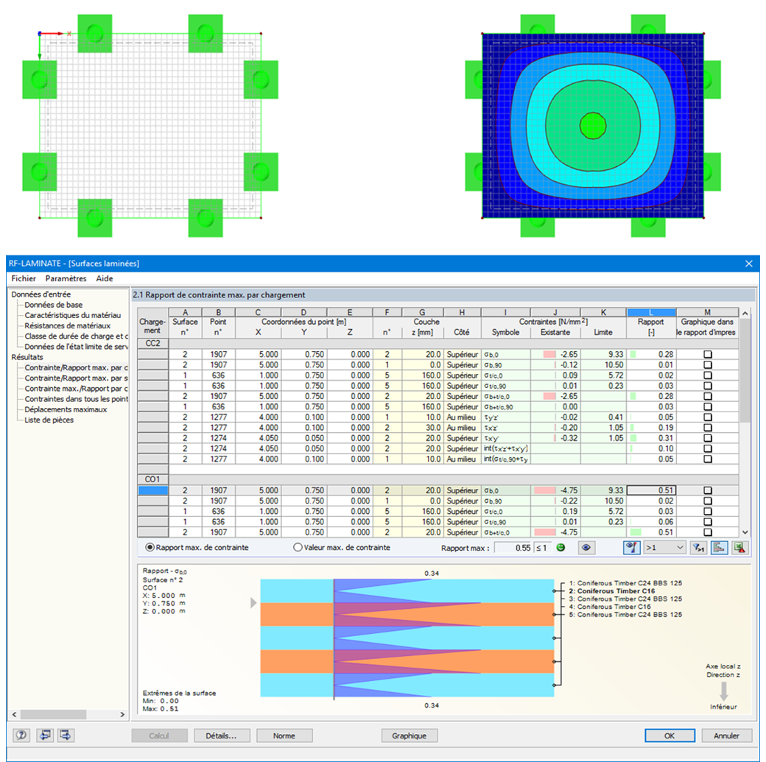
Task: Check the CC2 σb,90 row report checkbox
Action: click(x=707, y=365)
